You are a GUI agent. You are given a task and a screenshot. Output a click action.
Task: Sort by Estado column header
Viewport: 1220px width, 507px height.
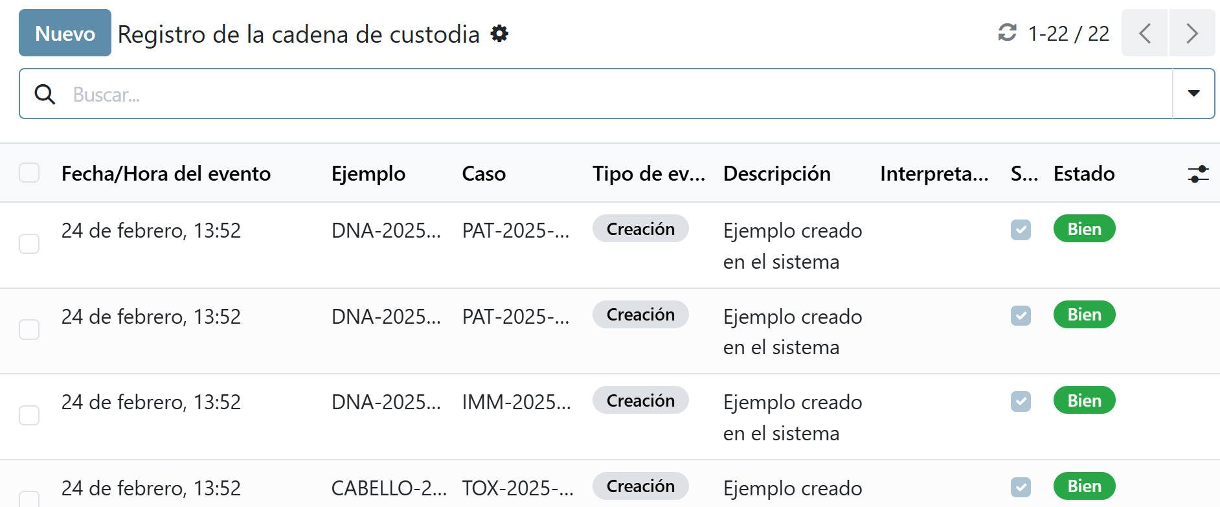pos(1083,174)
